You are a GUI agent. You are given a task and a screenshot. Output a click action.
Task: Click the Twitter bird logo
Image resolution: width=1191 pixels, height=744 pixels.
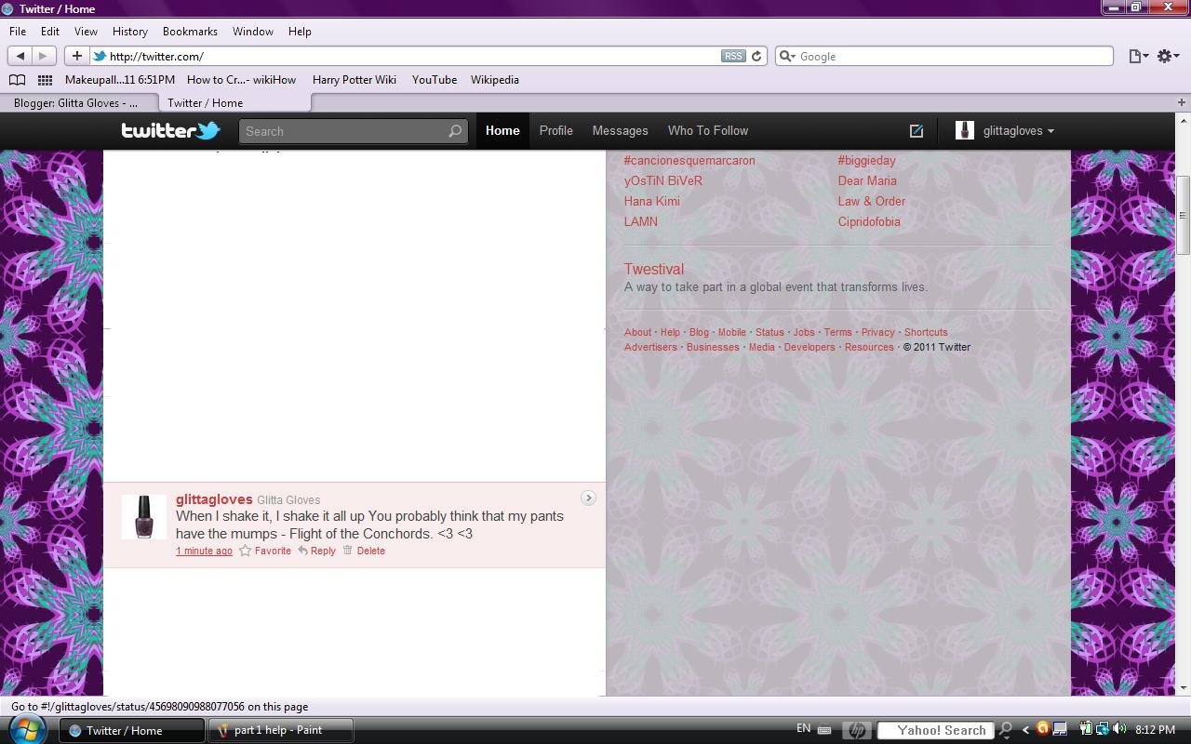point(170,130)
